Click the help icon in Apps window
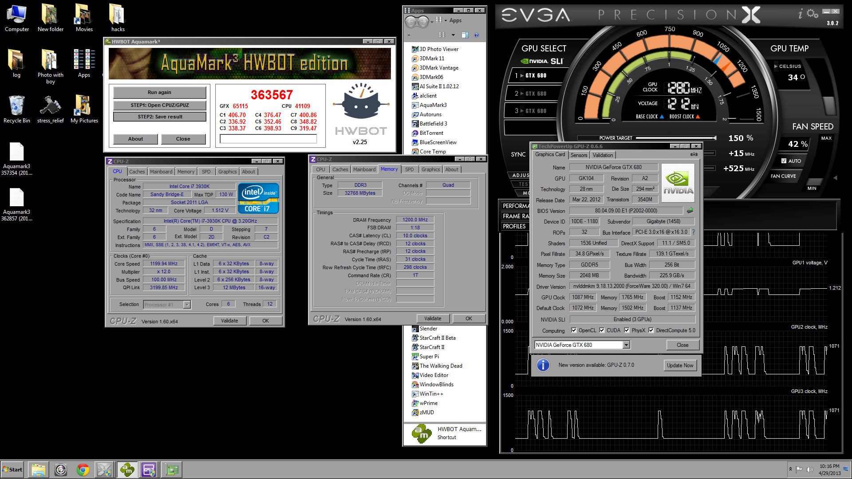 477,35
